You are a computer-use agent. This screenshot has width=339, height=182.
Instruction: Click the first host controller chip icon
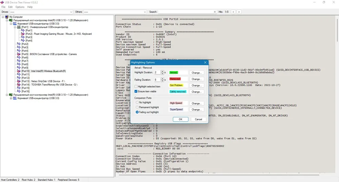(11, 20)
